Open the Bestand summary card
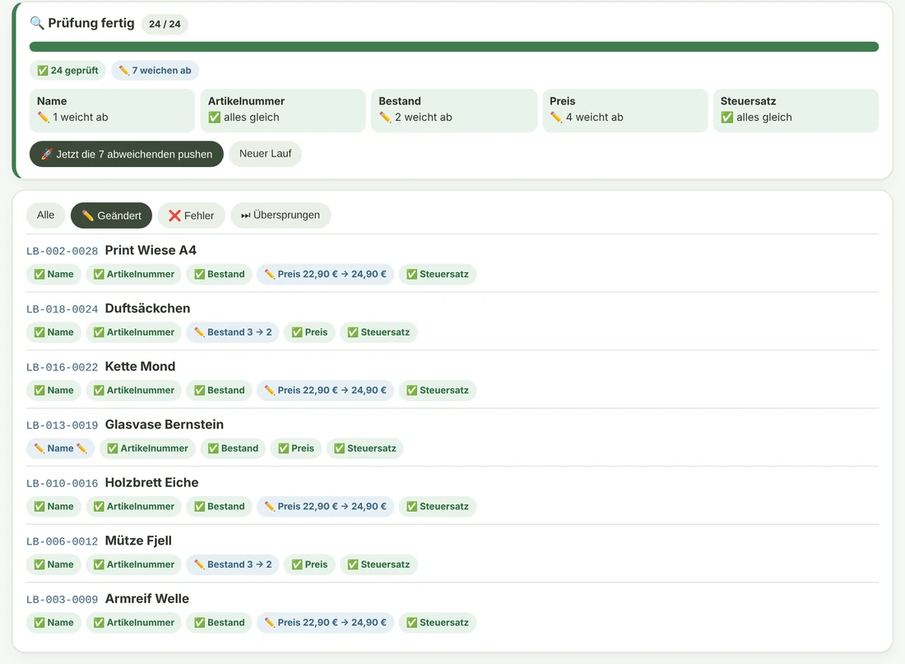 point(453,110)
